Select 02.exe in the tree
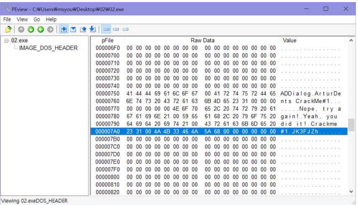The image size is (358, 205). coord(19,40)
